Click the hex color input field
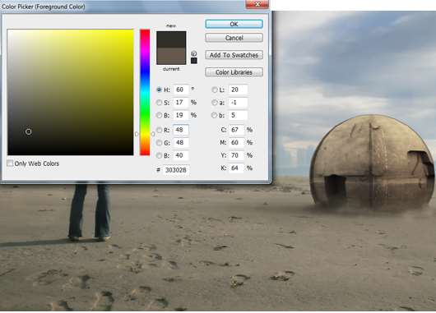 (176, 170)
